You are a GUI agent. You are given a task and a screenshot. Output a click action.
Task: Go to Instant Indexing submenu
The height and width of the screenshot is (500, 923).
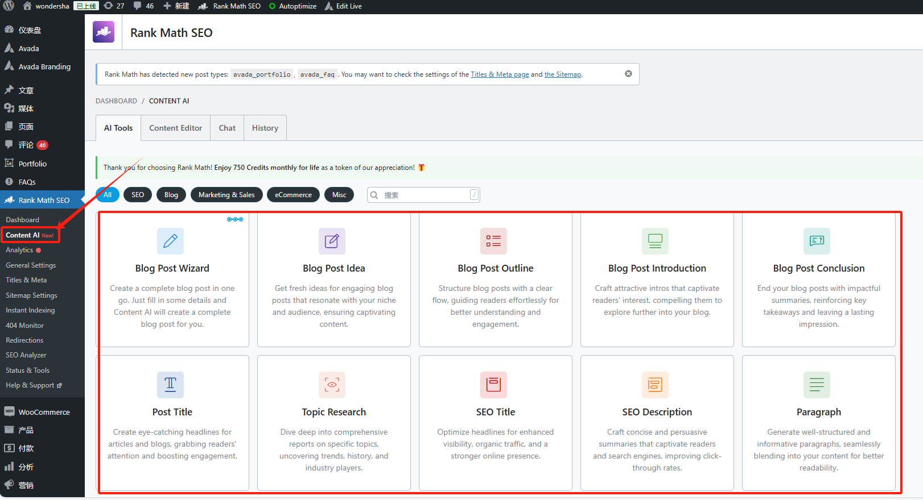click(x=30, y=310)
